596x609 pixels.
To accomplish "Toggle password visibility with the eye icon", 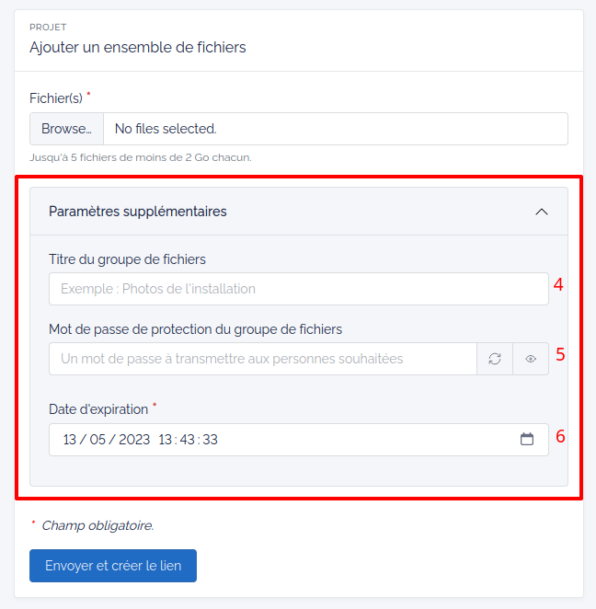I will point(531,359).
